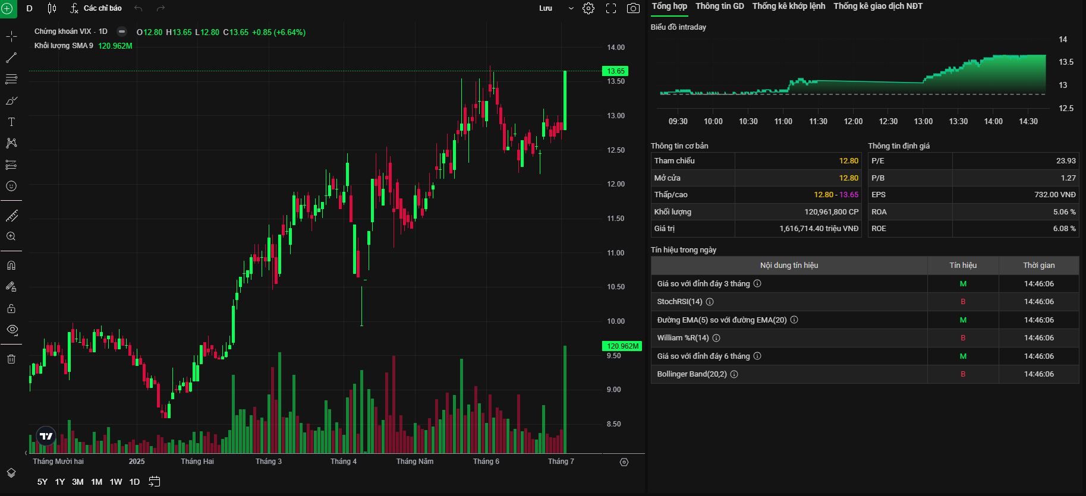1086x496 pixels.
Task: Click the time axis settings gear
Action: pyautogui.click(x=624, y=462)
